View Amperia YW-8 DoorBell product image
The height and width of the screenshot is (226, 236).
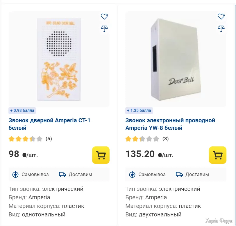[x=176, y=60]
